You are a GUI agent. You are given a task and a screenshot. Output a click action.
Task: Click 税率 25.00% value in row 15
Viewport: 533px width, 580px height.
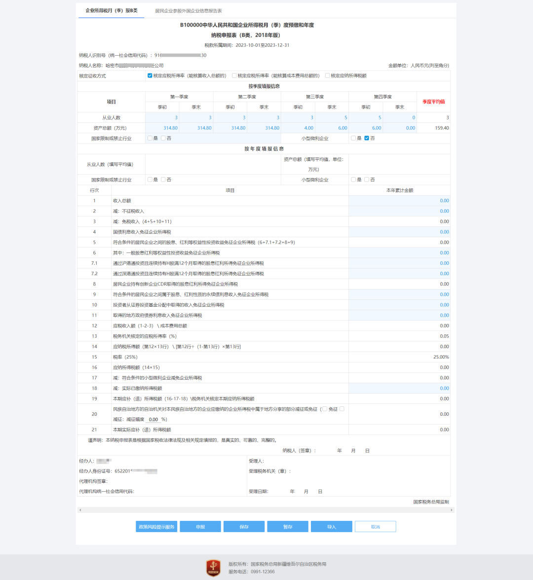[x=441, y=357]
